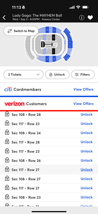98x214 pixels.
Task: Tap the back arrow in header
Action: point(4,17)
